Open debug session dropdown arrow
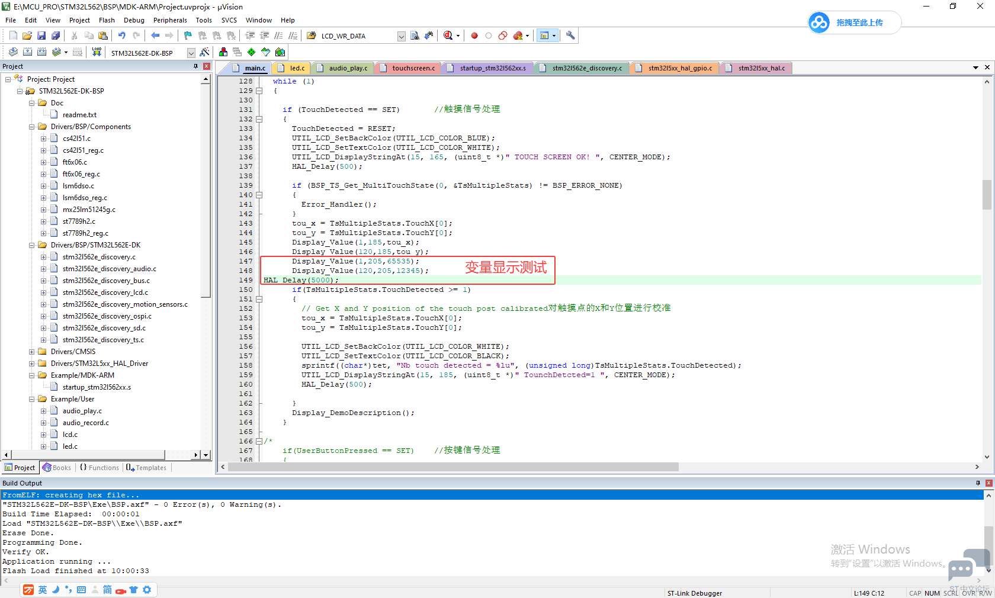This screenshot has width=995, height=598. (458, 36)
